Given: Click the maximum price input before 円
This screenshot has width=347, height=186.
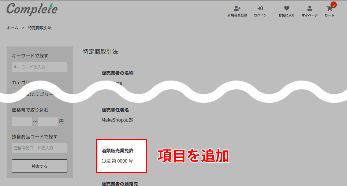Looking at the screenshot, I should (48, 122).
